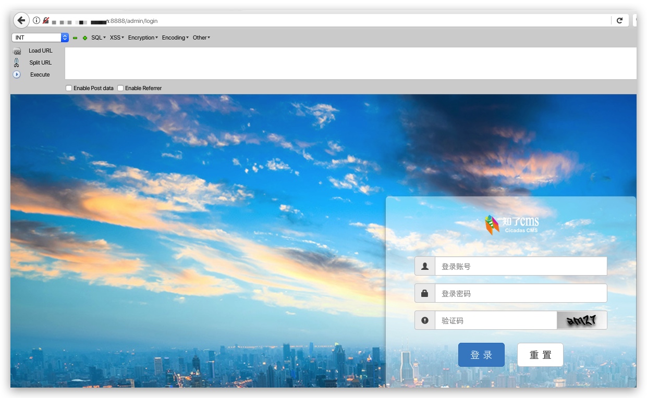Click the user icon beside account field

[425, 266]
